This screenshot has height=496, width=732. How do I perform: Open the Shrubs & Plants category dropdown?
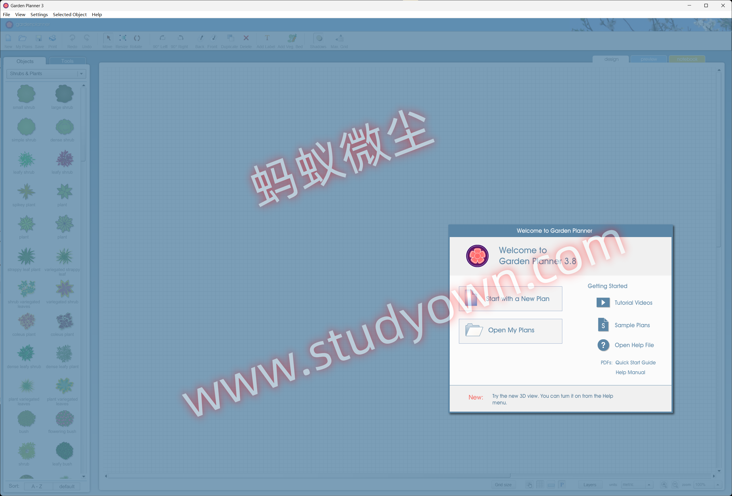[81, 74]
